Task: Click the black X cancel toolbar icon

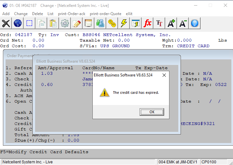Action: coord(6,23)
